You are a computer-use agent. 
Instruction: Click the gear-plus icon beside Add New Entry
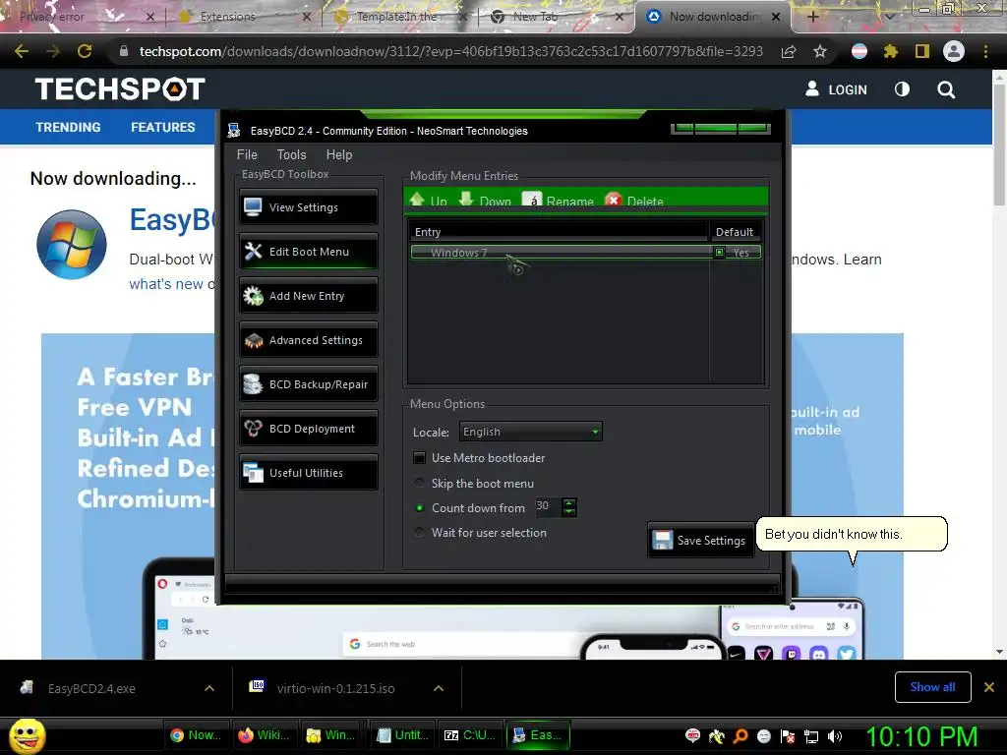click(253, 295)
